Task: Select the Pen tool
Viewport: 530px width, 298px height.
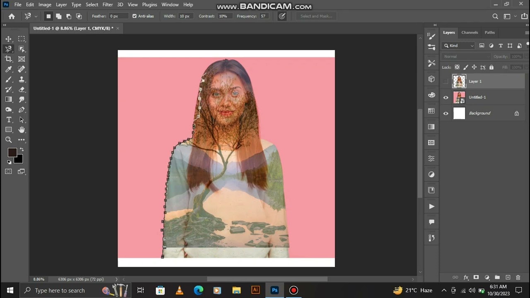Action: click(x=22, y=110)
